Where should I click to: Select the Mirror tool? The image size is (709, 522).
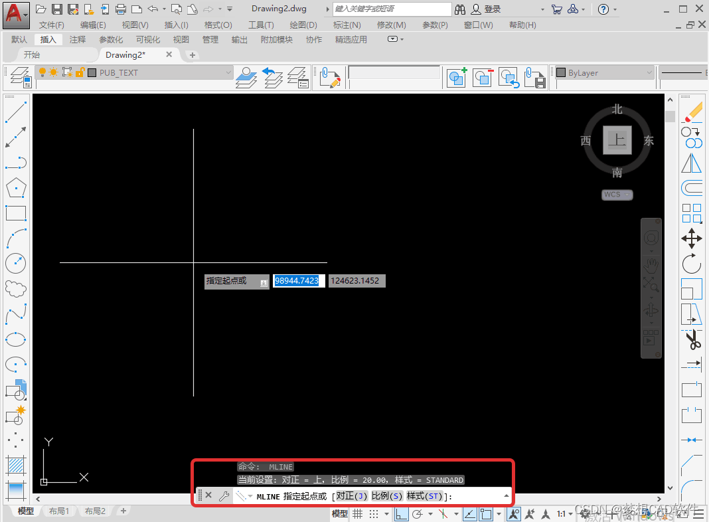click(692, 163)
